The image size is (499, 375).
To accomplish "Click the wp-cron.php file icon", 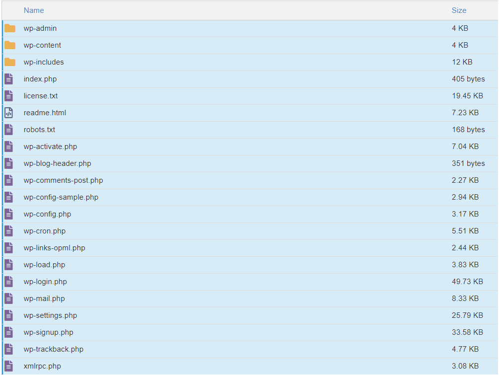I will [x=9, y=231].
